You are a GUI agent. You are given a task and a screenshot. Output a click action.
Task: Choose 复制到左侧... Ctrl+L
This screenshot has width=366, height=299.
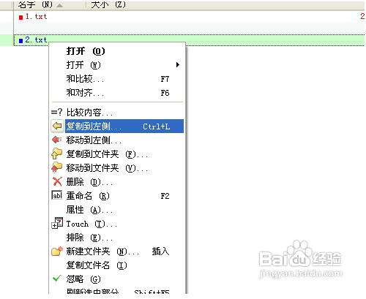coord(117,126)
